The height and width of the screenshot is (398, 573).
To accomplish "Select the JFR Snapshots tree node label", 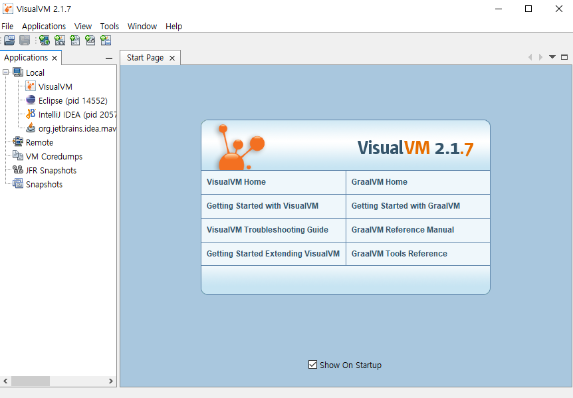I will (51, 170).
